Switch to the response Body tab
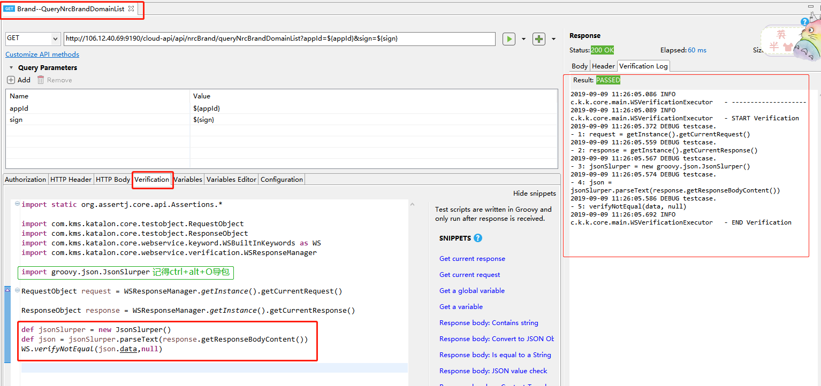Image resolution: width=821 pixels, height=386 pixels. [x=580, y=66]
